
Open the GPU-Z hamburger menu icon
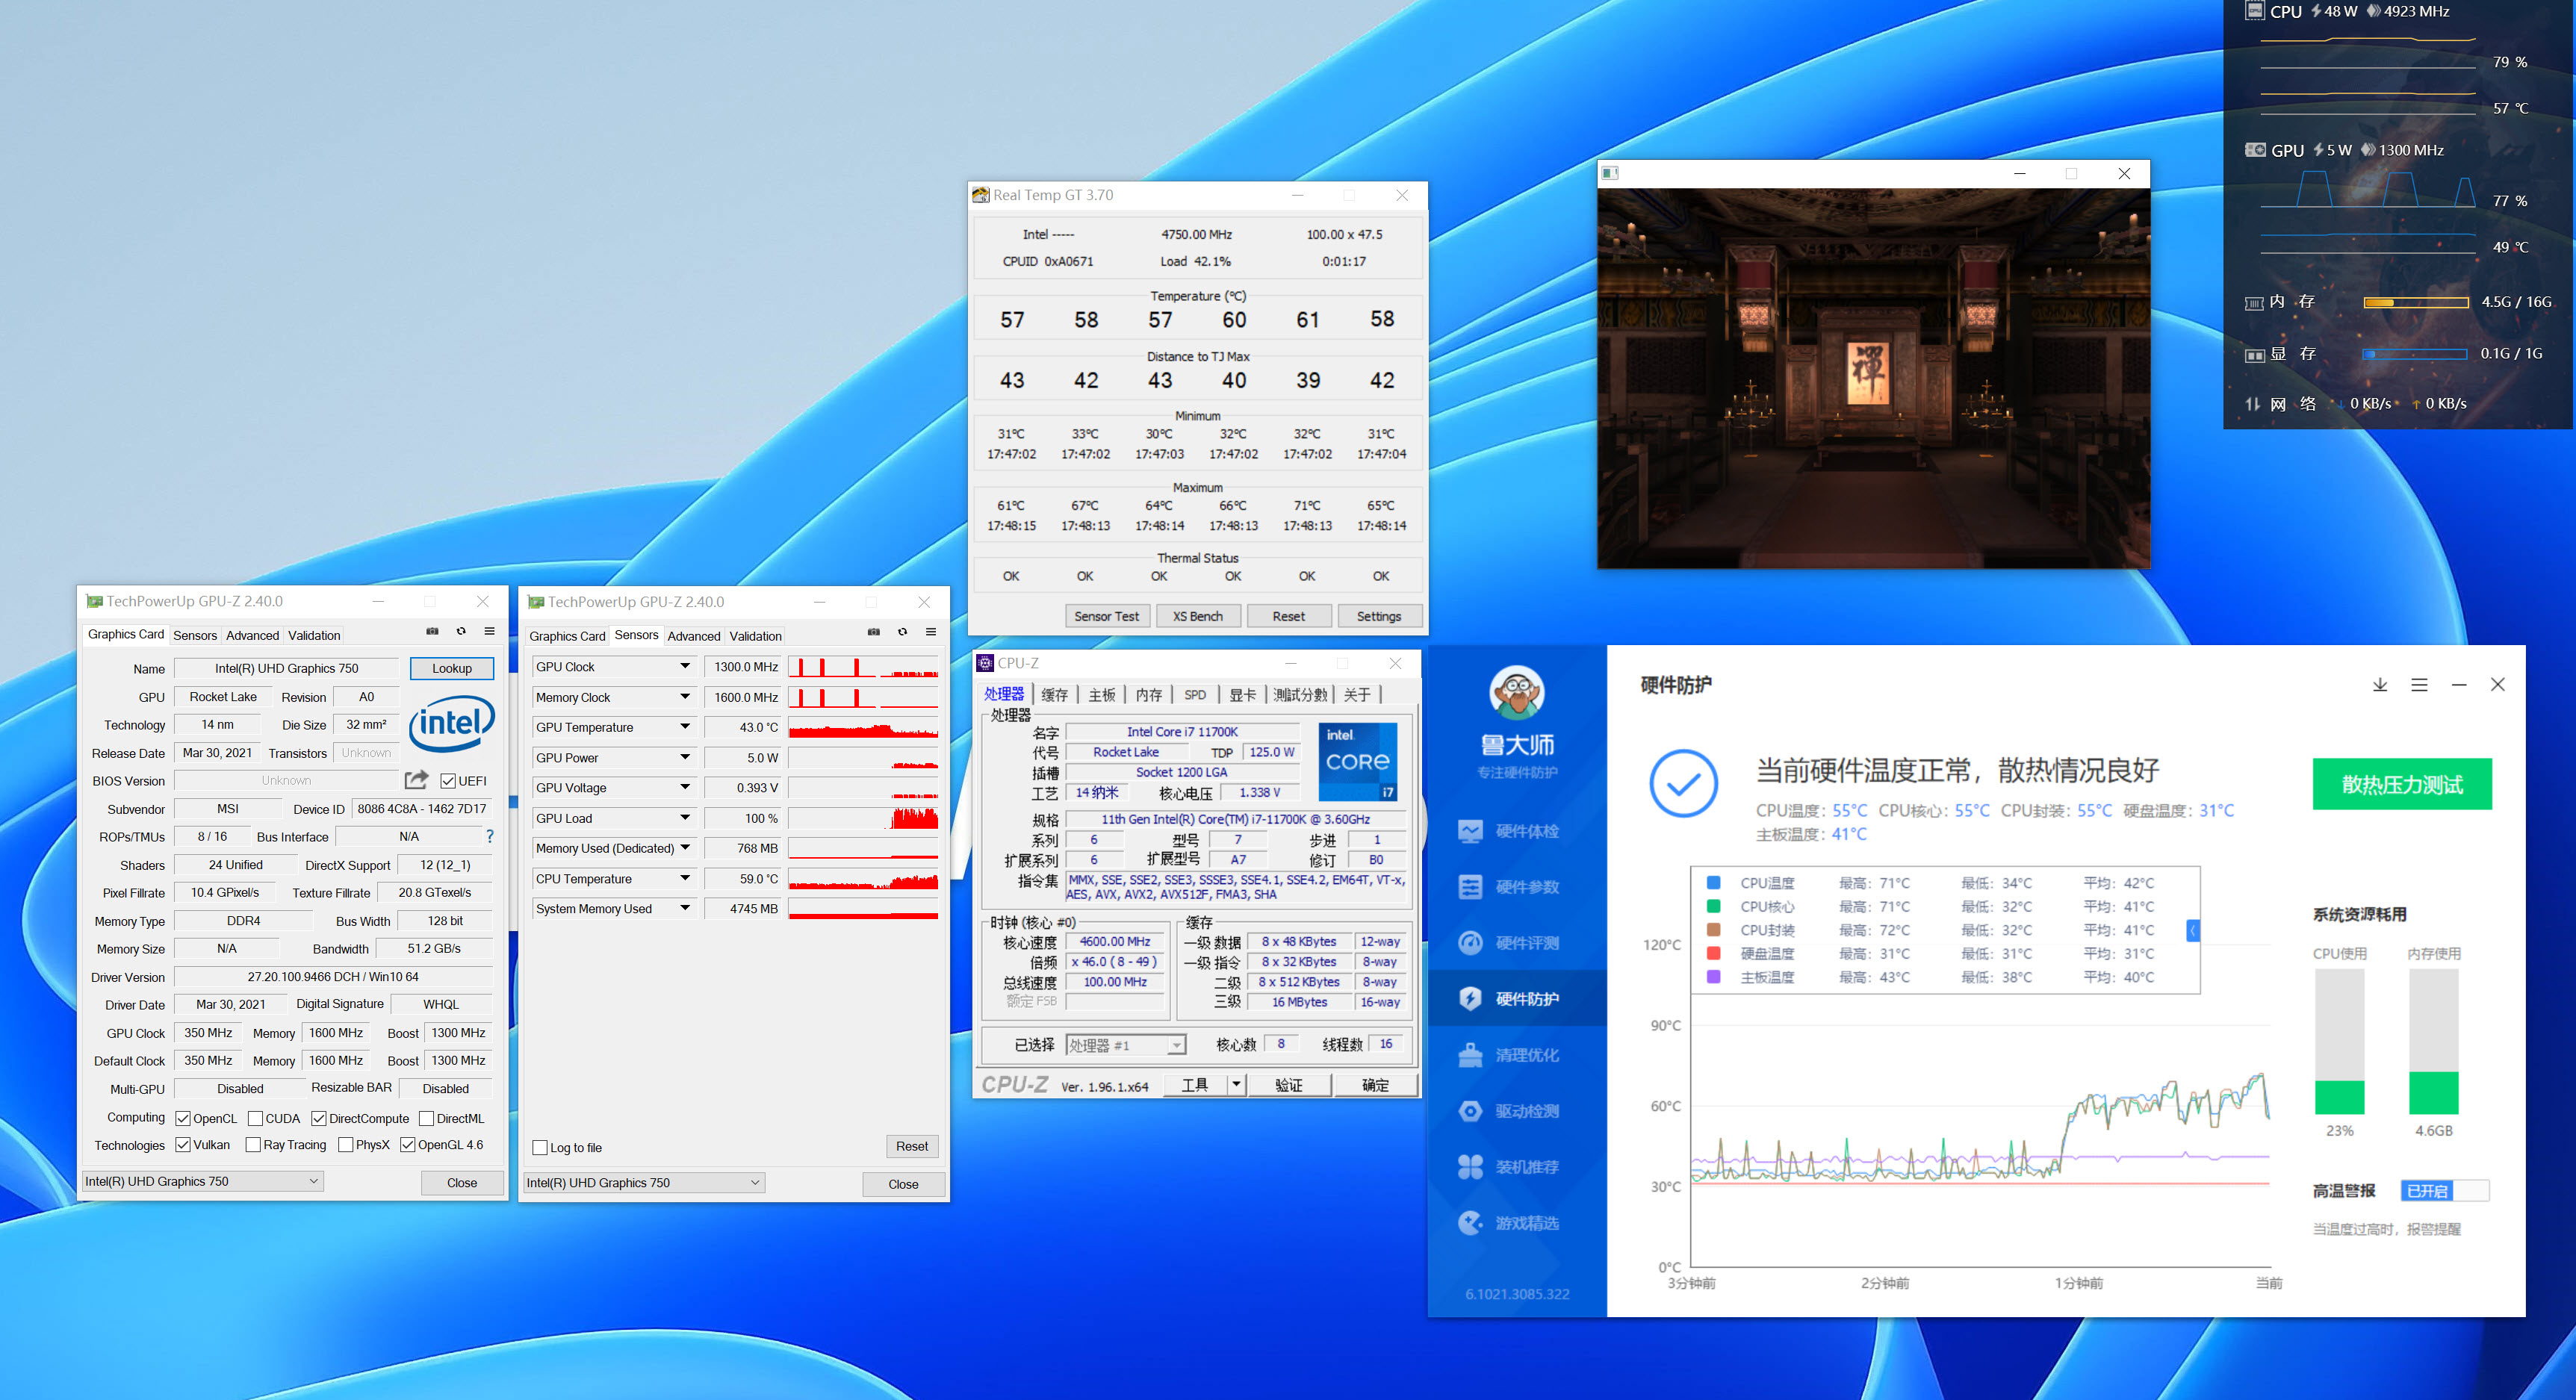[x=489, y=632]
